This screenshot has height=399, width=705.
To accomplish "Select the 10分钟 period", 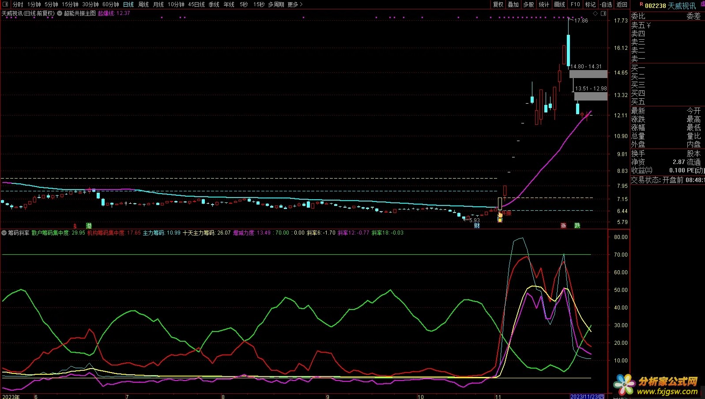I will pos(176,4).
